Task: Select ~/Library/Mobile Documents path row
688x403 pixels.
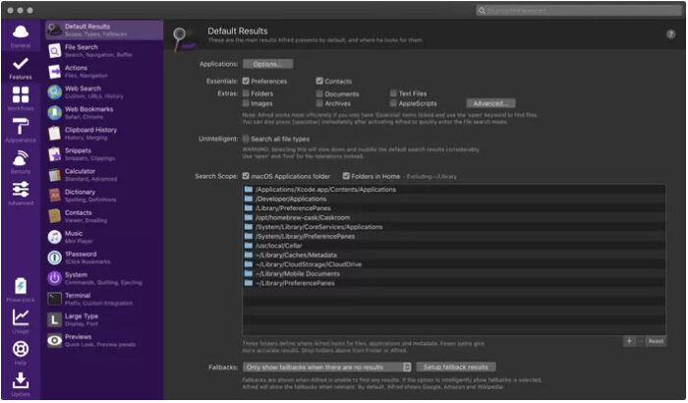Action: pos(454,274)
